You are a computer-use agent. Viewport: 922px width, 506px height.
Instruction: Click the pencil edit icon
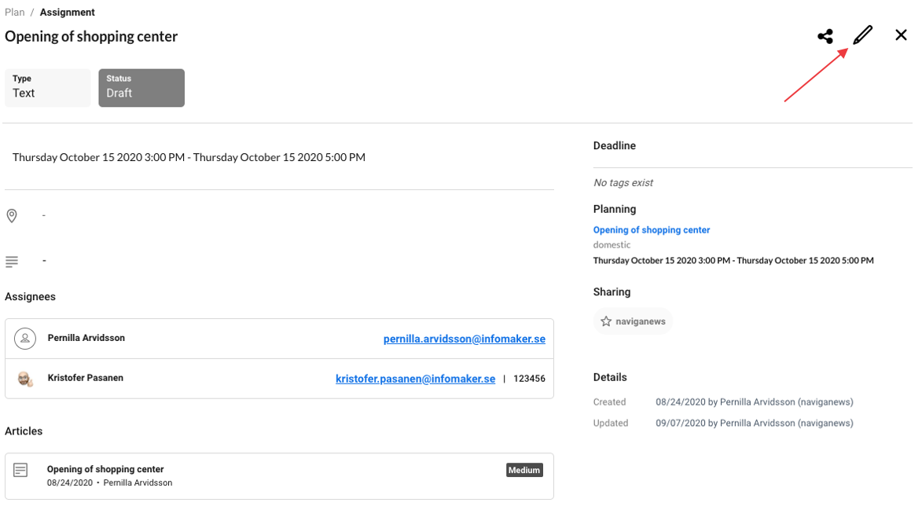pyautogui.click(x=862, y=35)
